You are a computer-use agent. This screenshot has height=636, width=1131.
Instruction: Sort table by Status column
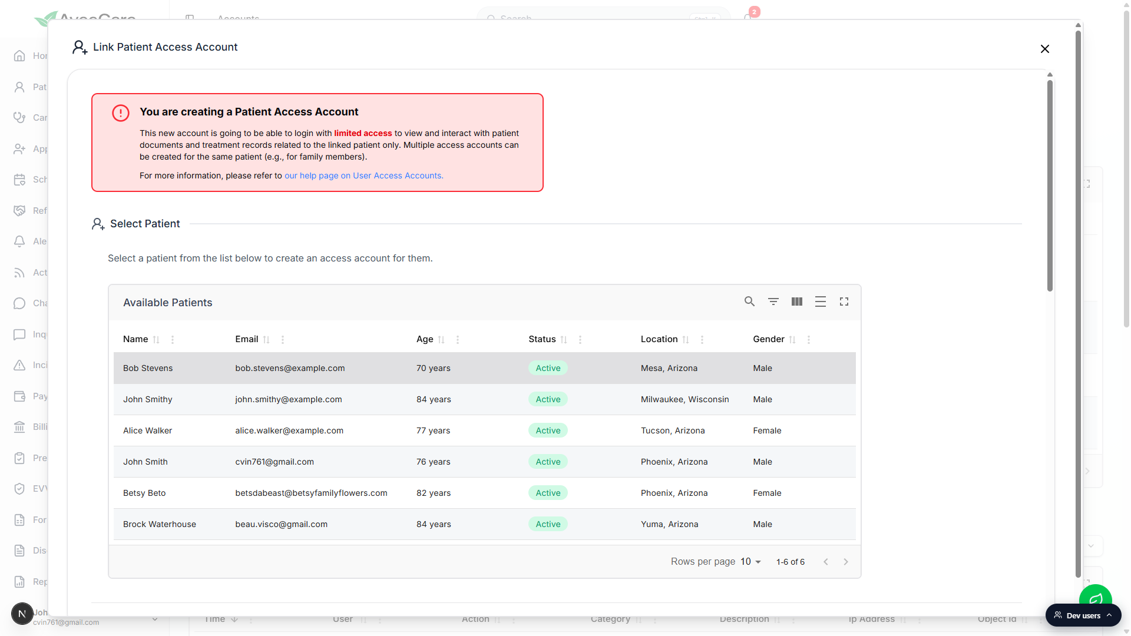pos(564,340)
